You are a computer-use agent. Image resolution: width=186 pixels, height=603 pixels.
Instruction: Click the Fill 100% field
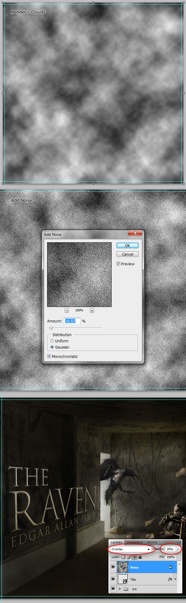(170, 557)
